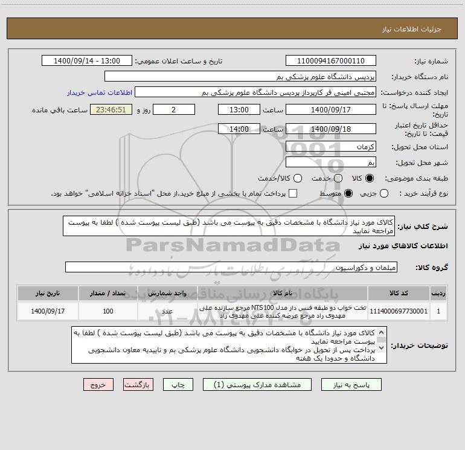Viewport: 465px width, 450px height.
Task: Select the کالا/خدمت radio button
Action: click(x=298, y=178)
